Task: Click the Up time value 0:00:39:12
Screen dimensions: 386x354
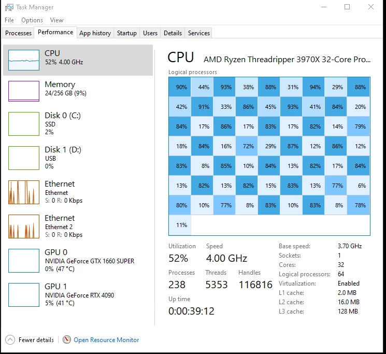Action: point(191,311)
